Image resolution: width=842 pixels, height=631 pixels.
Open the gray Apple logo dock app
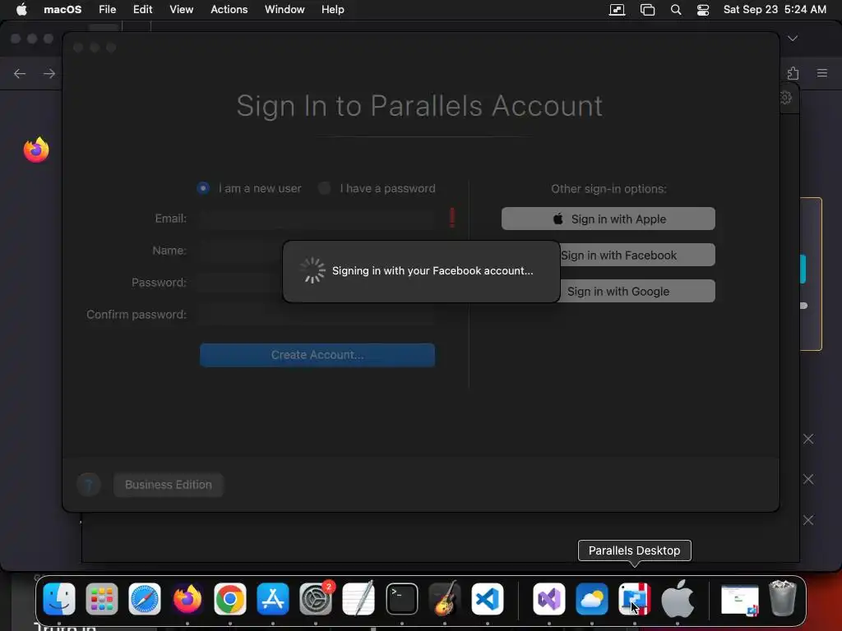pos(678,599)
